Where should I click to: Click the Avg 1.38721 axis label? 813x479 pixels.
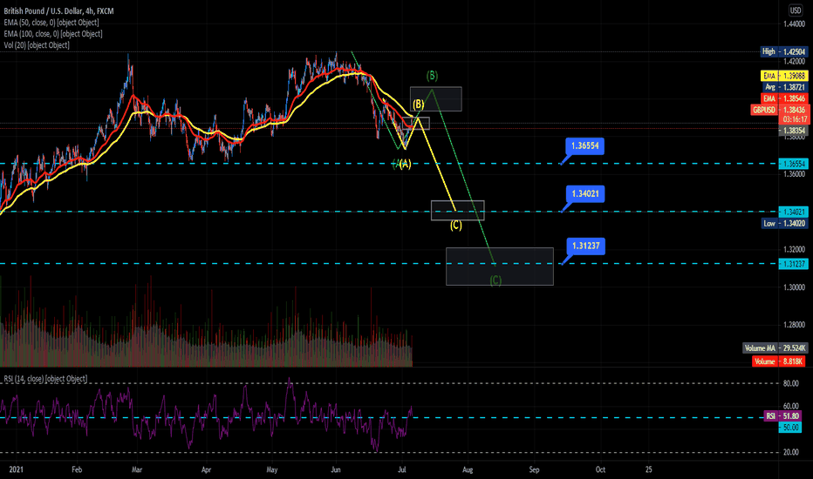tap(785, 87)
